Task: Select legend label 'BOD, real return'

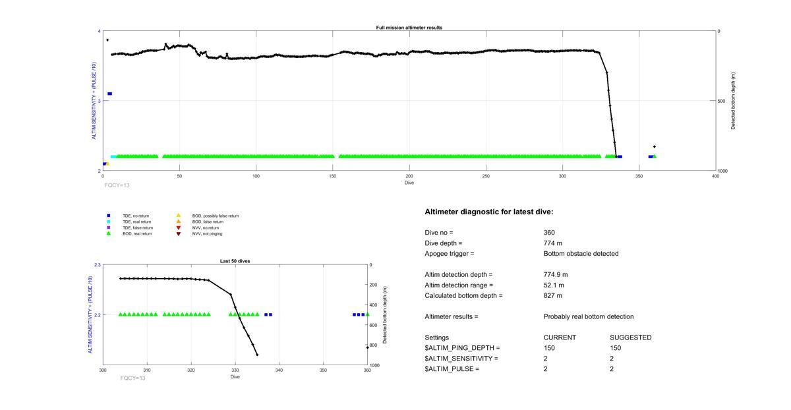Action: click(137, 233)
